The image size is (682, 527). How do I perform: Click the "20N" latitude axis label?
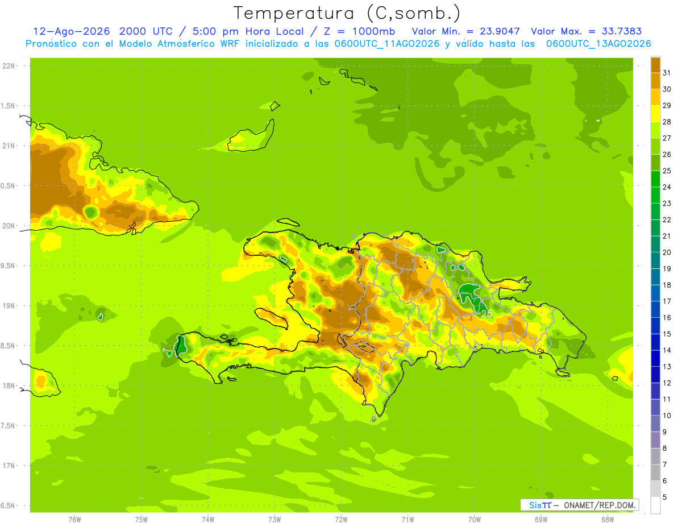pyautogui.click(x=8, y=226)
